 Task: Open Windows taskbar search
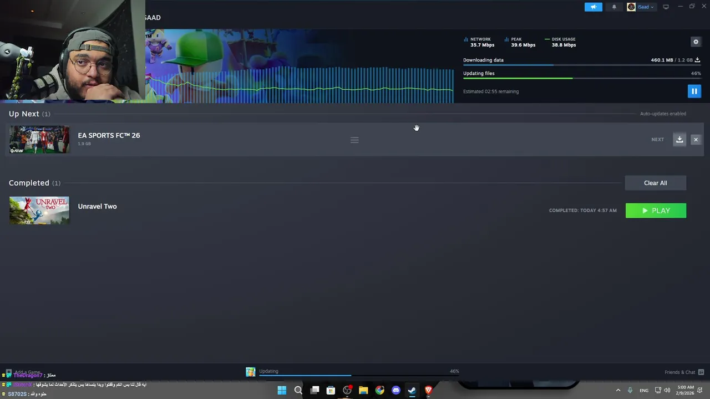pos(298,390)
